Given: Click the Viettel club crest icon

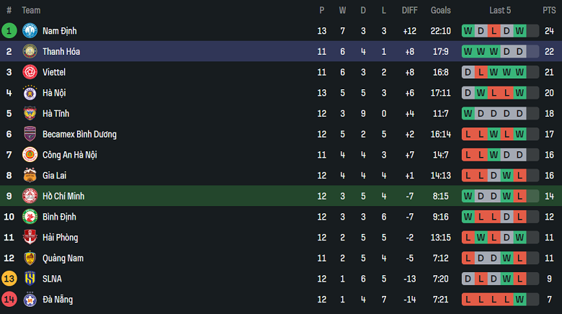Looking at the screenshot, I should click(30, 72).
